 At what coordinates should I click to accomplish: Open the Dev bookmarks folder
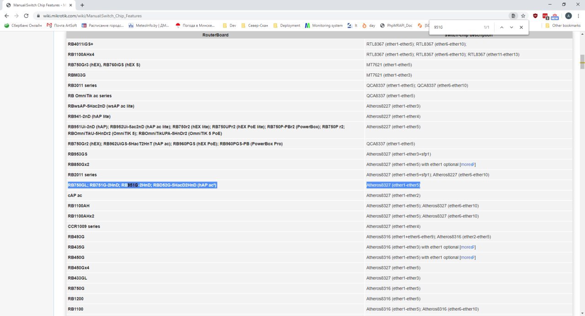[229, 26]
